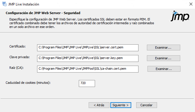This screenshot has height=112, width=195.
Task: Proceed with the Siguiente button
Action: pyautogui.click(x=121, y=105)
